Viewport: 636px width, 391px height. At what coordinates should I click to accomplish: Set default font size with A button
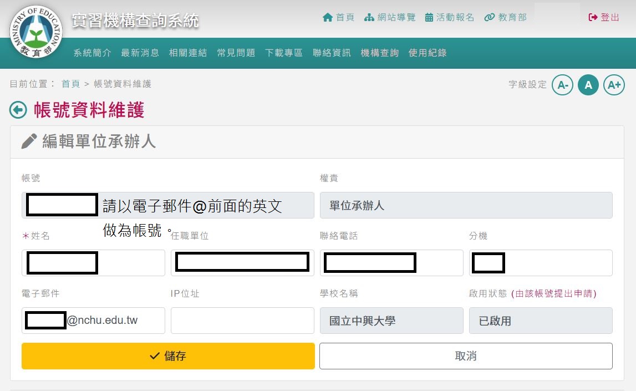[588, 85]
